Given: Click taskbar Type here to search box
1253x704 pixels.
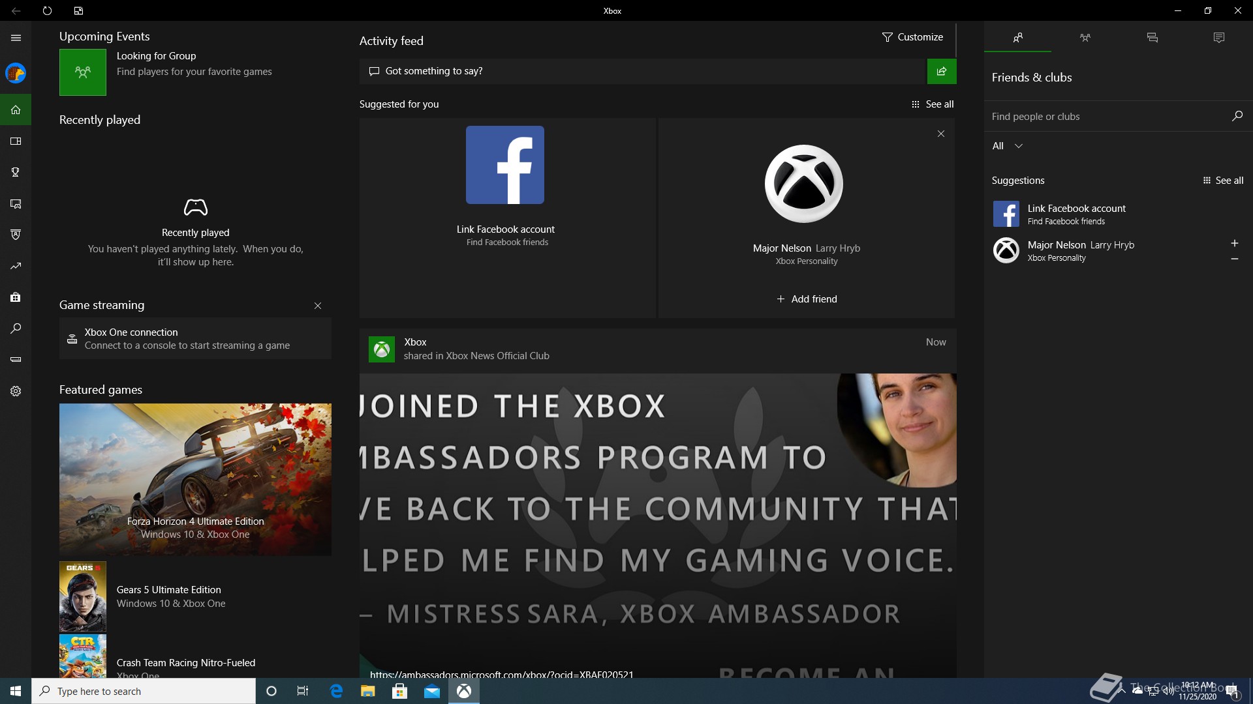Looking at the screenshot, I should (144, 691).
